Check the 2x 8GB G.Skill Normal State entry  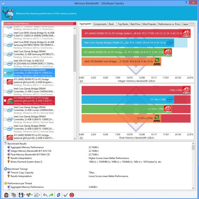point(5,128)
